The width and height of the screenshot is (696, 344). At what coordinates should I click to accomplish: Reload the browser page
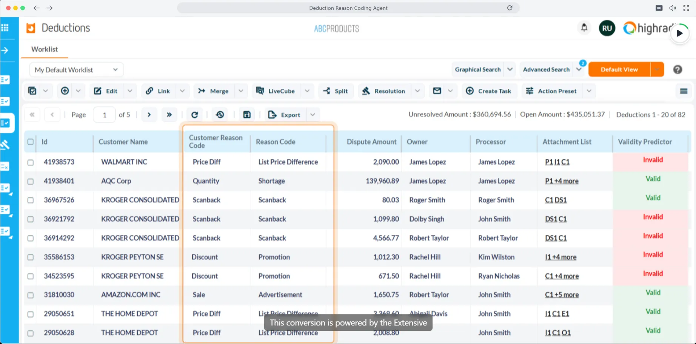click(x=510, y=8)
